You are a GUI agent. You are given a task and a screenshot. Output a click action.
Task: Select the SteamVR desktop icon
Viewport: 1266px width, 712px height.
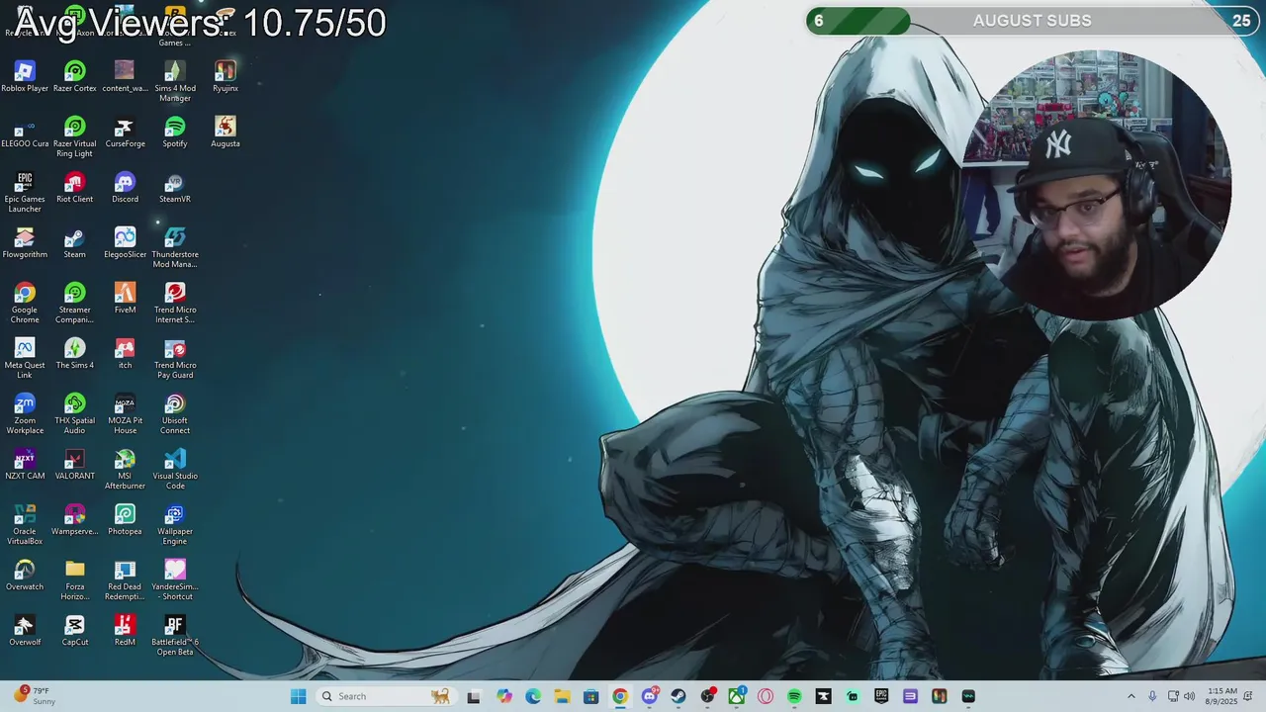pyautogui.click(x=174, y=188)
